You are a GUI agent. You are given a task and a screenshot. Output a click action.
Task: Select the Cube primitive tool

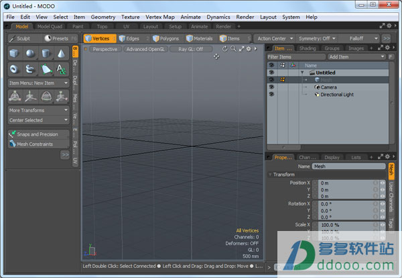14,53
